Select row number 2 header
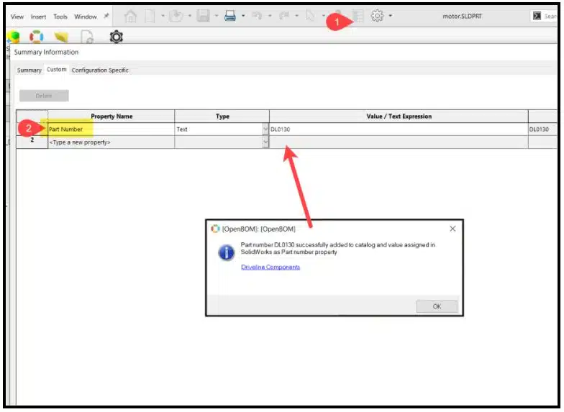This screenshot has height=412, width=564. tap(32, 142)
